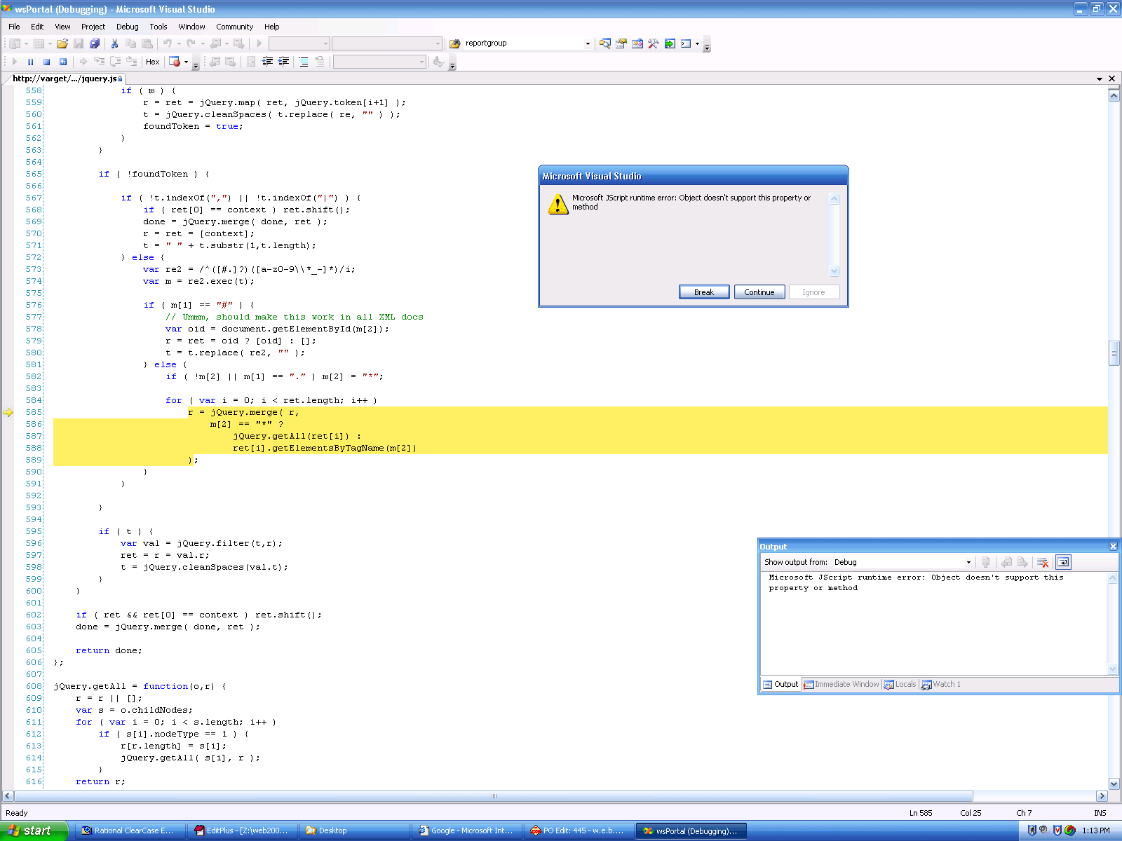Image resolution: width=1122 pixels, height=841 pixels.
Task: Toggle word wrap in Output panel
Action: (x=1063, y=562)
